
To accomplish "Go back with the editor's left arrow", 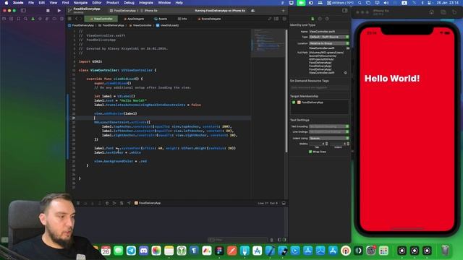I will (76, 19).
